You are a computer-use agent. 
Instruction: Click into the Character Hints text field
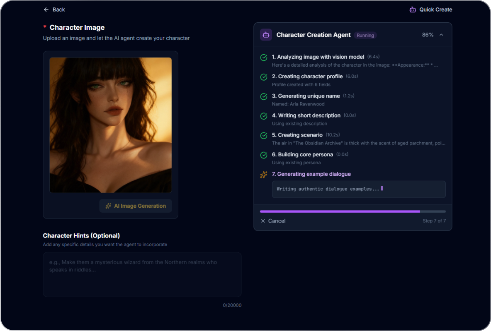click(x=142, y=274)
